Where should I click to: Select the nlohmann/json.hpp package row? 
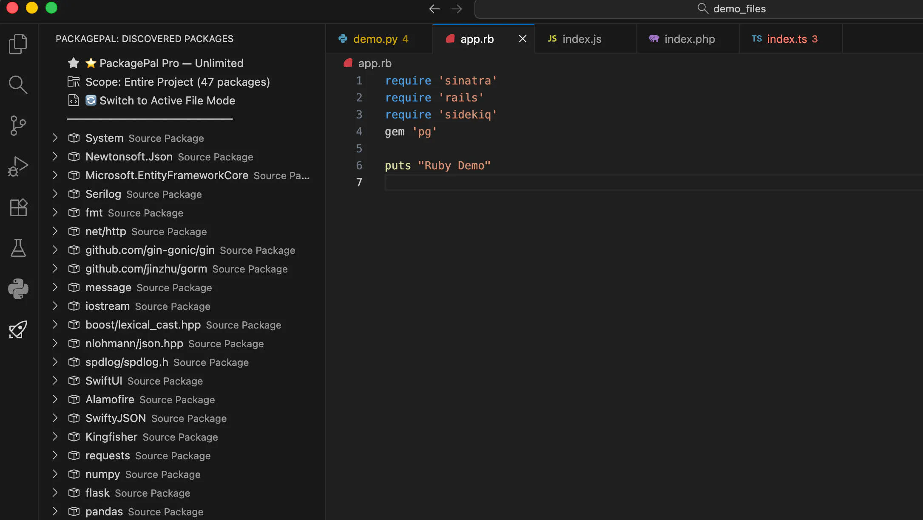(x=182, y=343)
